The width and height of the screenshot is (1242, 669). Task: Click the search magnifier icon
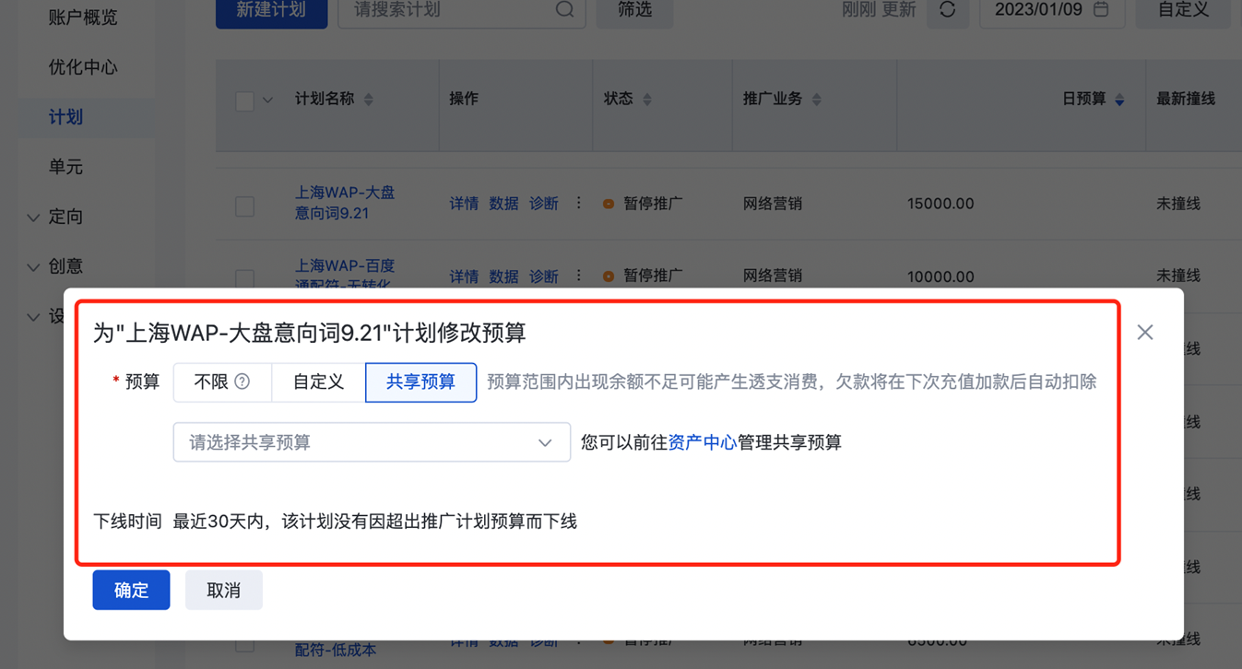tap(564, 10)
